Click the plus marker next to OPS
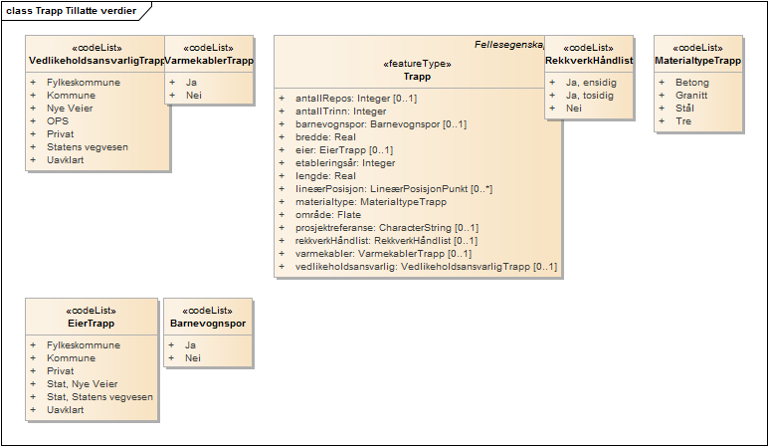 pyautogui.click(x=33, y=120)
